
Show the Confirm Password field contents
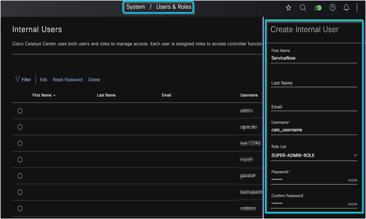pyautogui.click(x=352, y=204)
